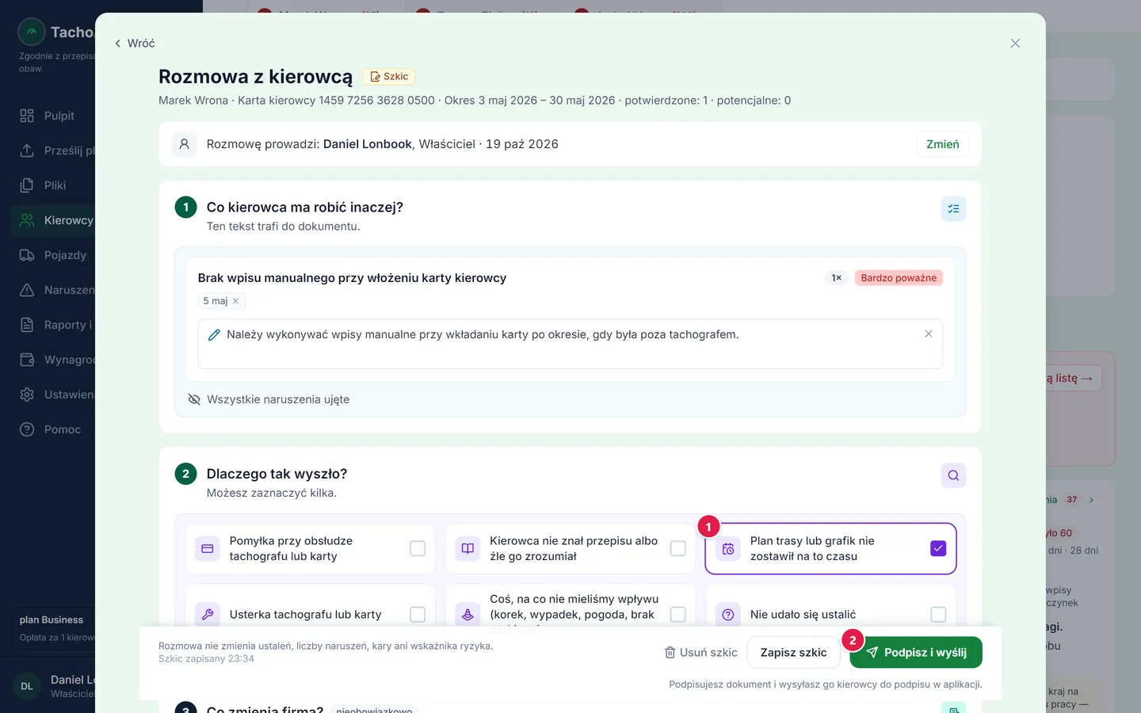
Task: Click "Zmień" to change the conversation lead
Action: pos(943,144)
